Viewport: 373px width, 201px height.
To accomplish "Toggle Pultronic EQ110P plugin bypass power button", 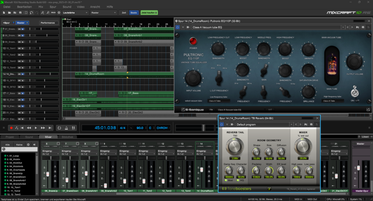I will pos(177,27).
